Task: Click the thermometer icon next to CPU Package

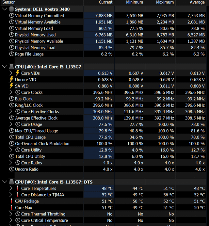Action: [x=11, y=201]
